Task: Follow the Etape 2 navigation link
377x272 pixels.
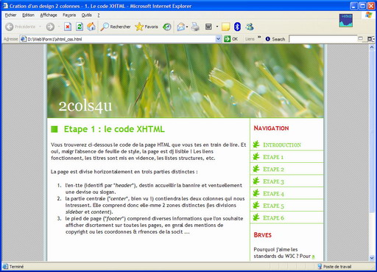Action: point(273,170)
